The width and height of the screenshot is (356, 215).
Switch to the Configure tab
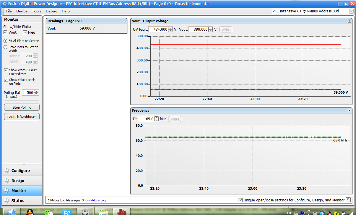pyautogui.click(x=22, y=170)
